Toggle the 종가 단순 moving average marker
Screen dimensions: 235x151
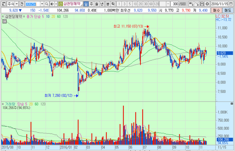[x=24, y=16]
